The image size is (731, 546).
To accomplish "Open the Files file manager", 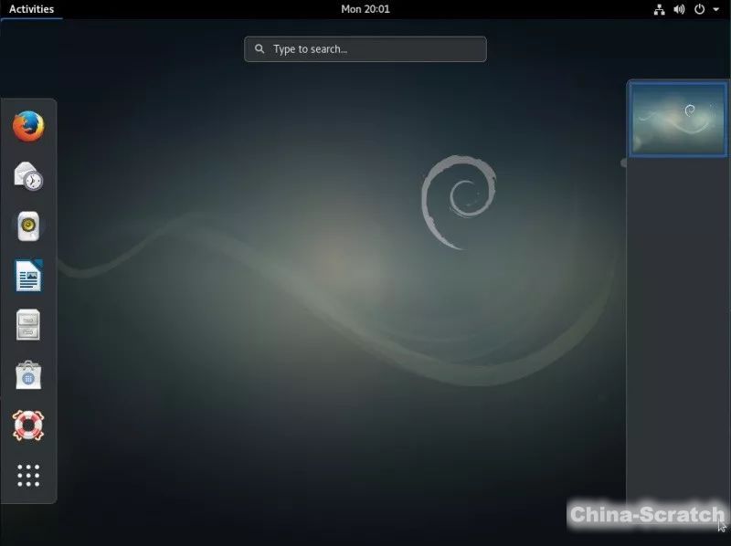I will pos(28,325).
